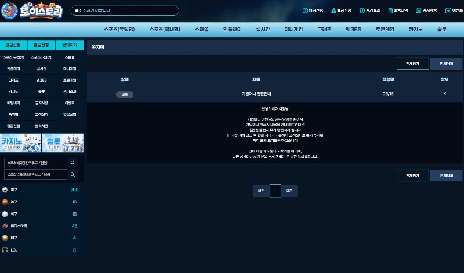Select 스페셜 in the top navigation bar
Screen dimensions: 464x273
click(201, 30)
